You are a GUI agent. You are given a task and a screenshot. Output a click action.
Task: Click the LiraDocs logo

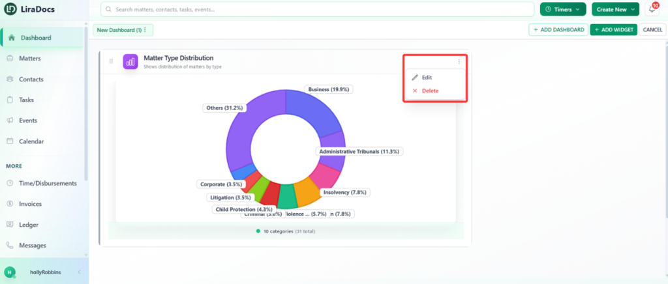pos(29,9)
